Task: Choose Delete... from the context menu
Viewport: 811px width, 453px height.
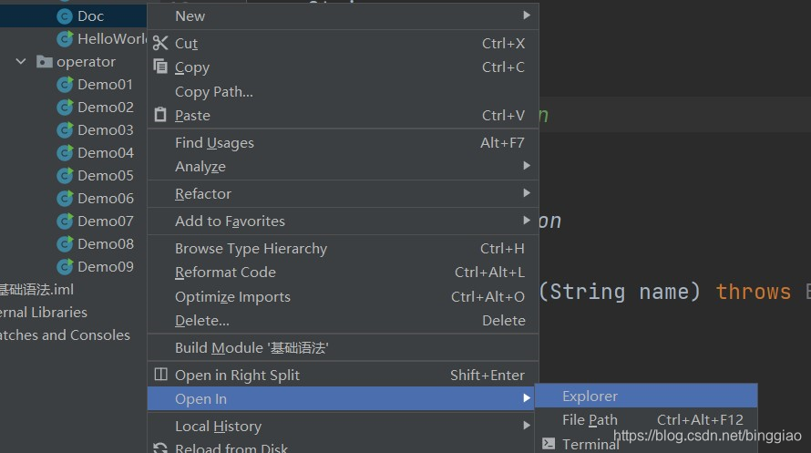Action: pos(343,321)
